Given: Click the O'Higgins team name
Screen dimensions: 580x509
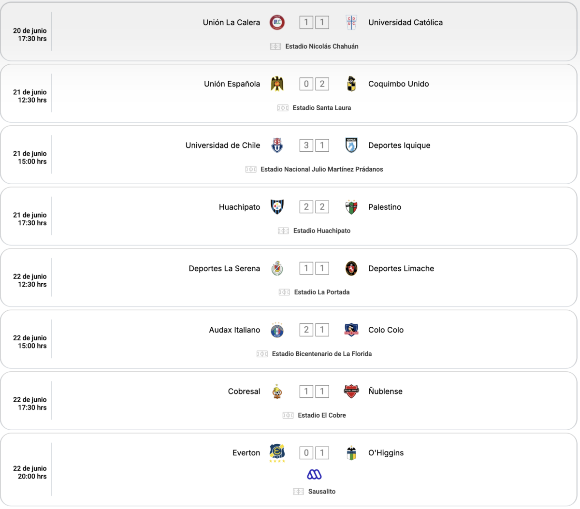Looking at the screenshot, I should click(x=386, y=453).
